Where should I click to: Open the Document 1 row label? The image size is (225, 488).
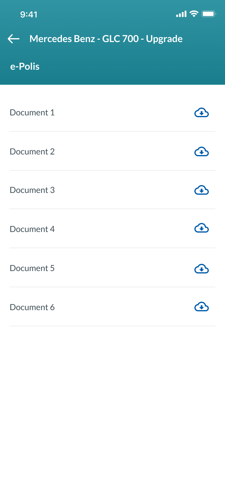pyautogui.click(x=32, y=113)
